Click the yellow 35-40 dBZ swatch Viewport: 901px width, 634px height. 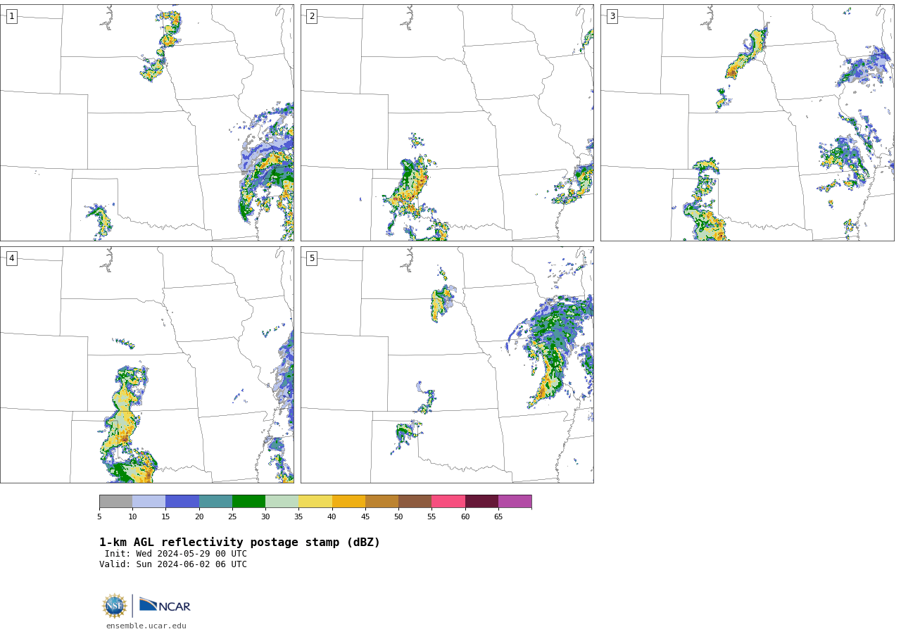315,501
